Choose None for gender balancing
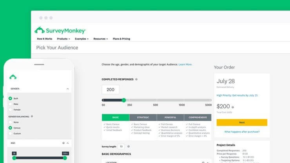 [10, 122]
